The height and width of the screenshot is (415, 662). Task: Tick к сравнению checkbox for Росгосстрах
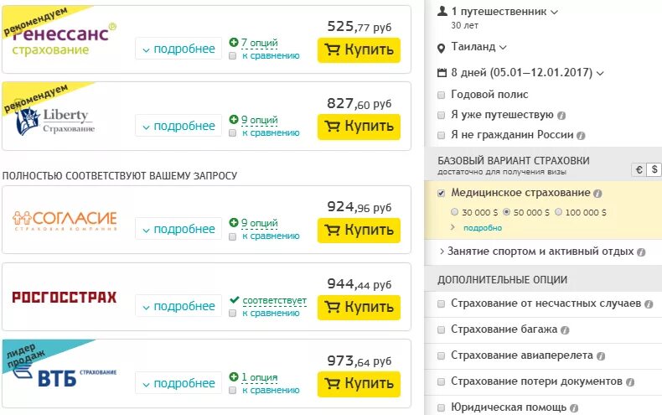[x=233, y=314]
